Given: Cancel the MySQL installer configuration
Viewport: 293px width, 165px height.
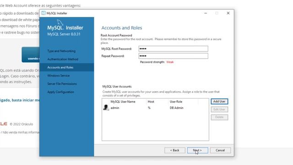Looking at the screenshot, I should [x=220, y=150].
